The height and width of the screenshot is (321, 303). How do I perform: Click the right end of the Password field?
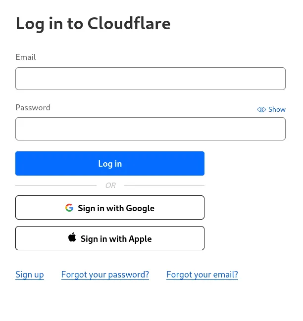(277, 129)
